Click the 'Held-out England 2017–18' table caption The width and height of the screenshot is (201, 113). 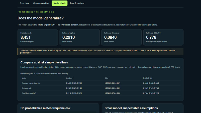click(x=44, y=74)
